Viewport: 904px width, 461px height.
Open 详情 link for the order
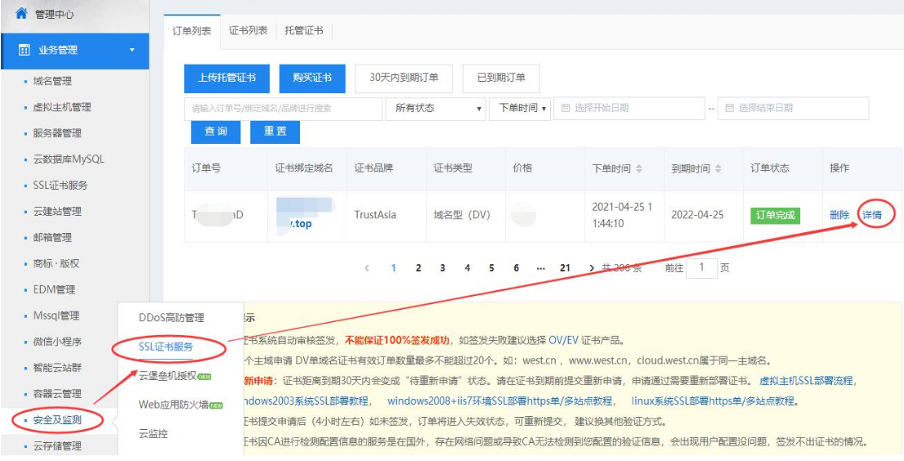(871, 215)
